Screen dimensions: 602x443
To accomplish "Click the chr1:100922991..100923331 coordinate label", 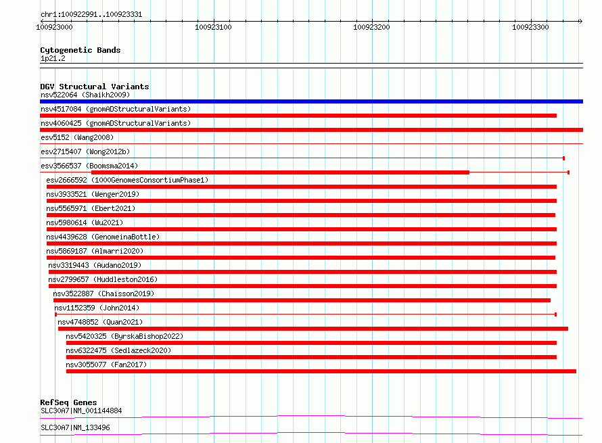I will [x=91, y=14].
